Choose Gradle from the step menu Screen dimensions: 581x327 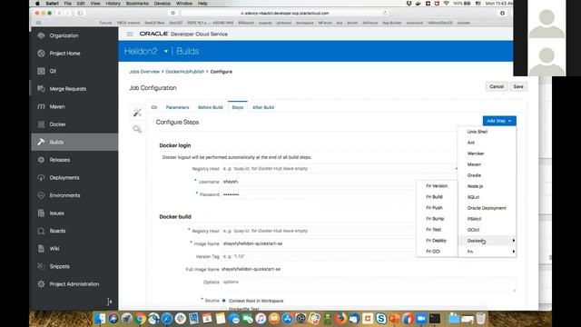(487, 175)
